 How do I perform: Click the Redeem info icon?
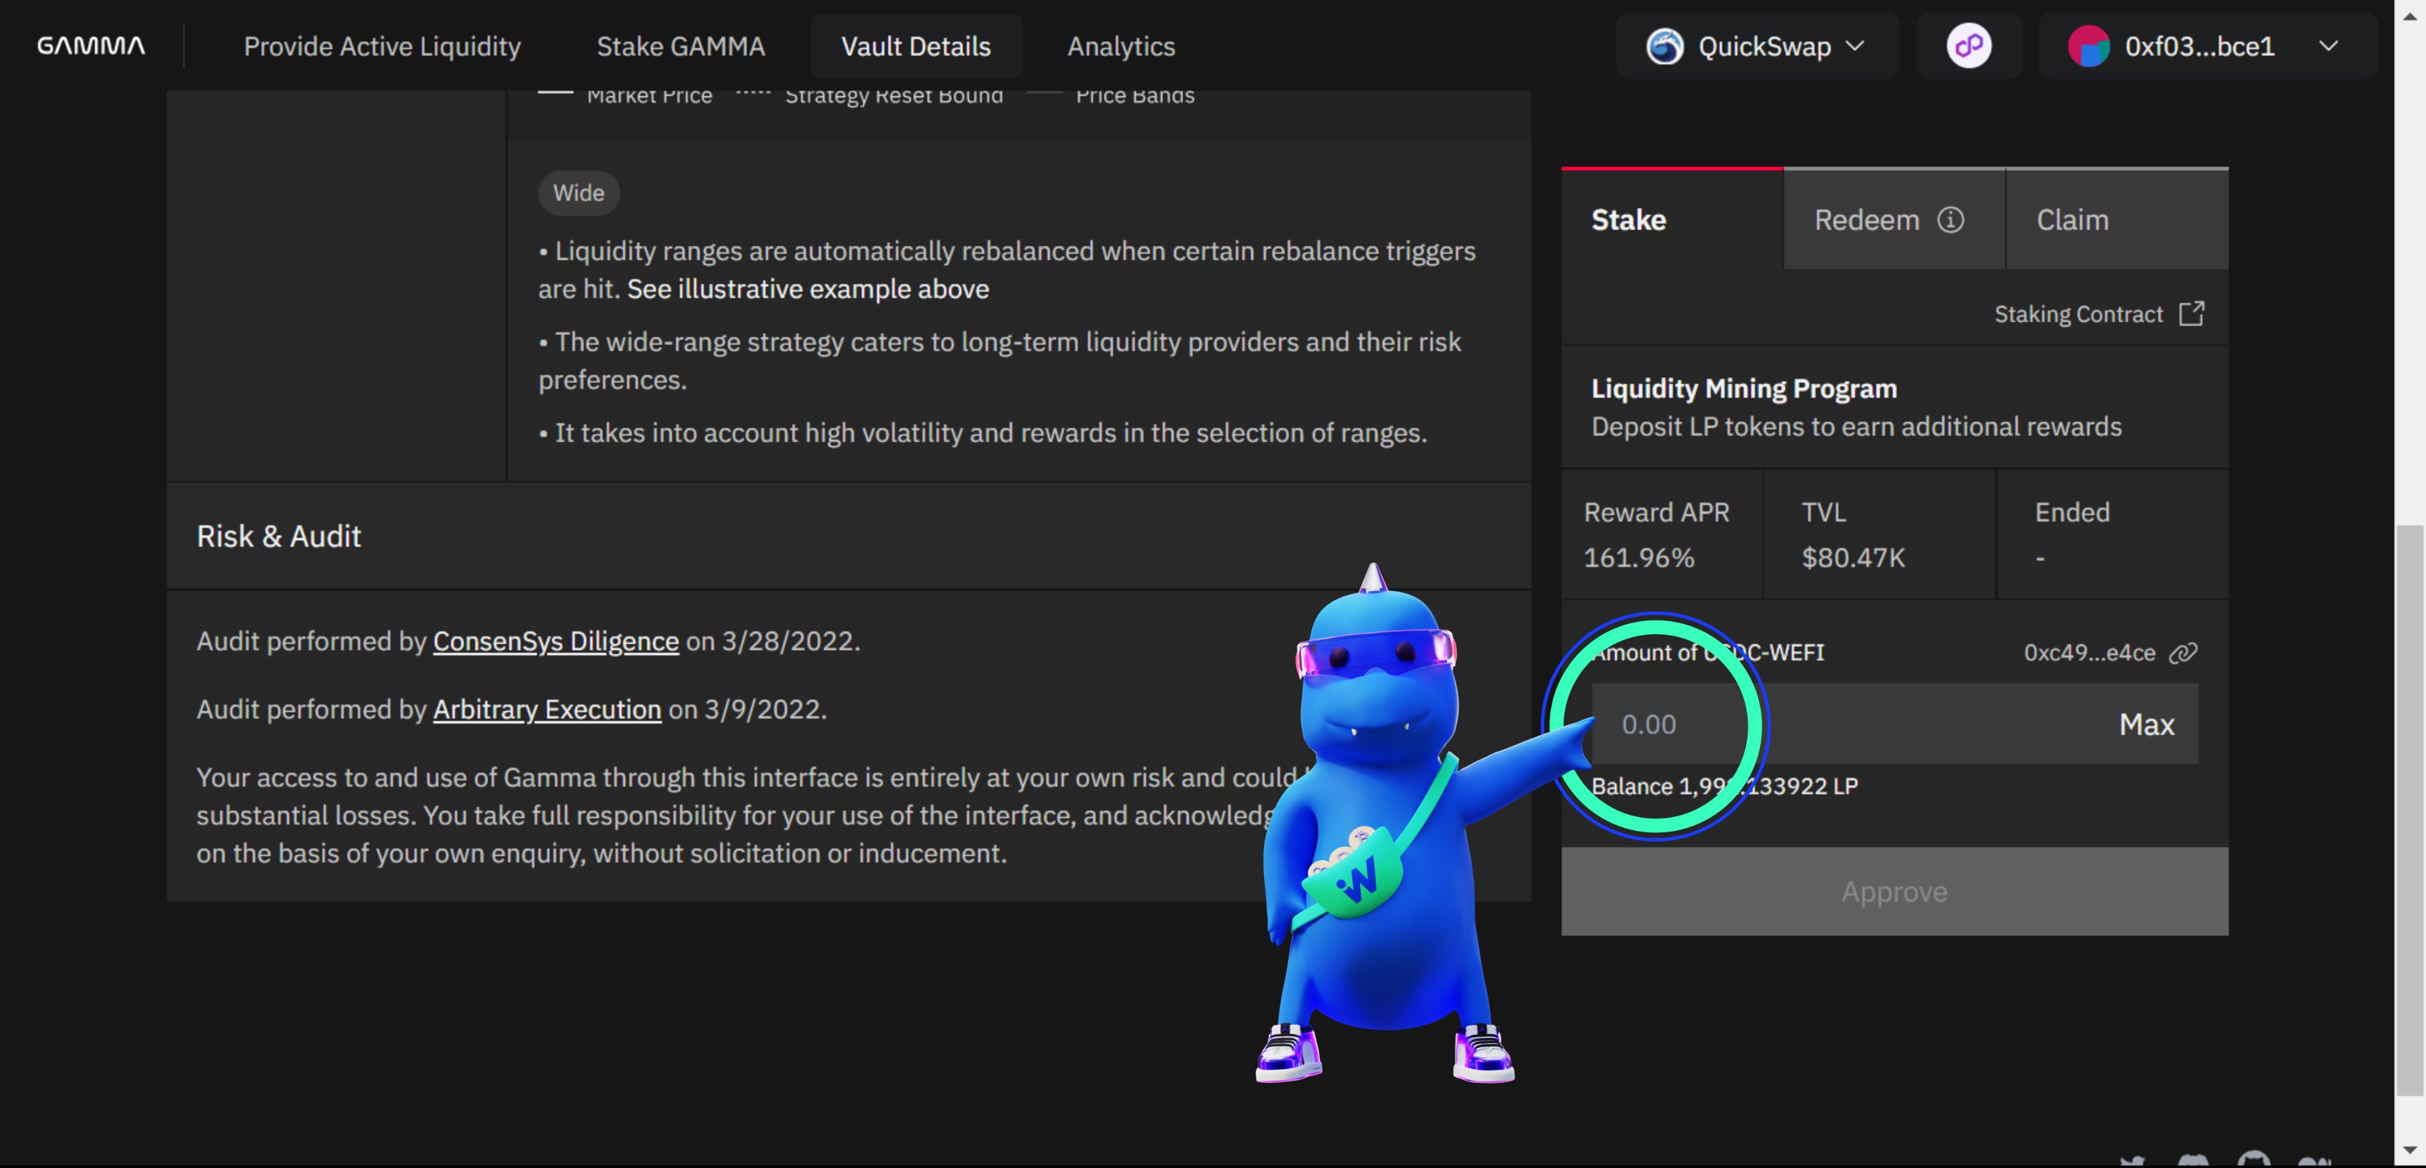[x=1950, y=219]
